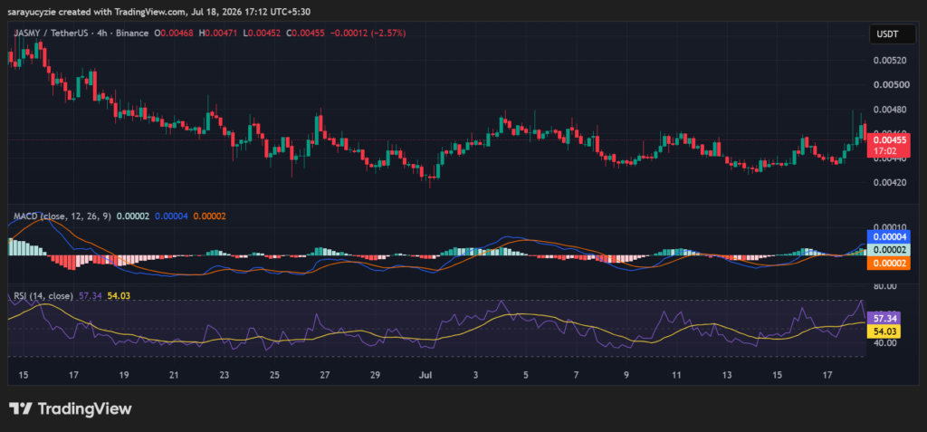Click the purple 57.34 value in RSI legend
The image size is (927, 432).
pos(91,295)
